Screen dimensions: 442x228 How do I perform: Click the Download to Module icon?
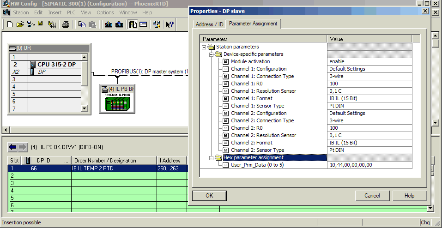click(x=109, y=24)
